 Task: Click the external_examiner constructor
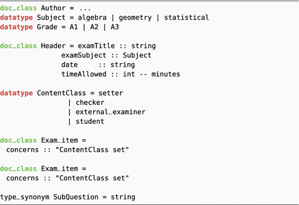(111, 112)
